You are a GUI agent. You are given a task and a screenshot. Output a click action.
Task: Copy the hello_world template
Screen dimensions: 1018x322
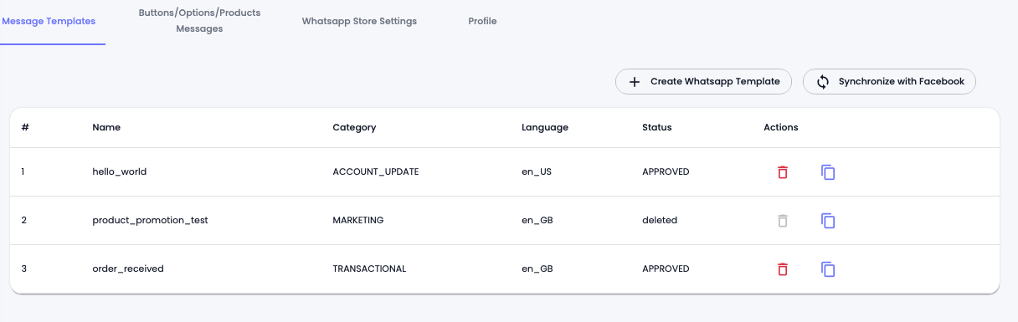point(828,172)
